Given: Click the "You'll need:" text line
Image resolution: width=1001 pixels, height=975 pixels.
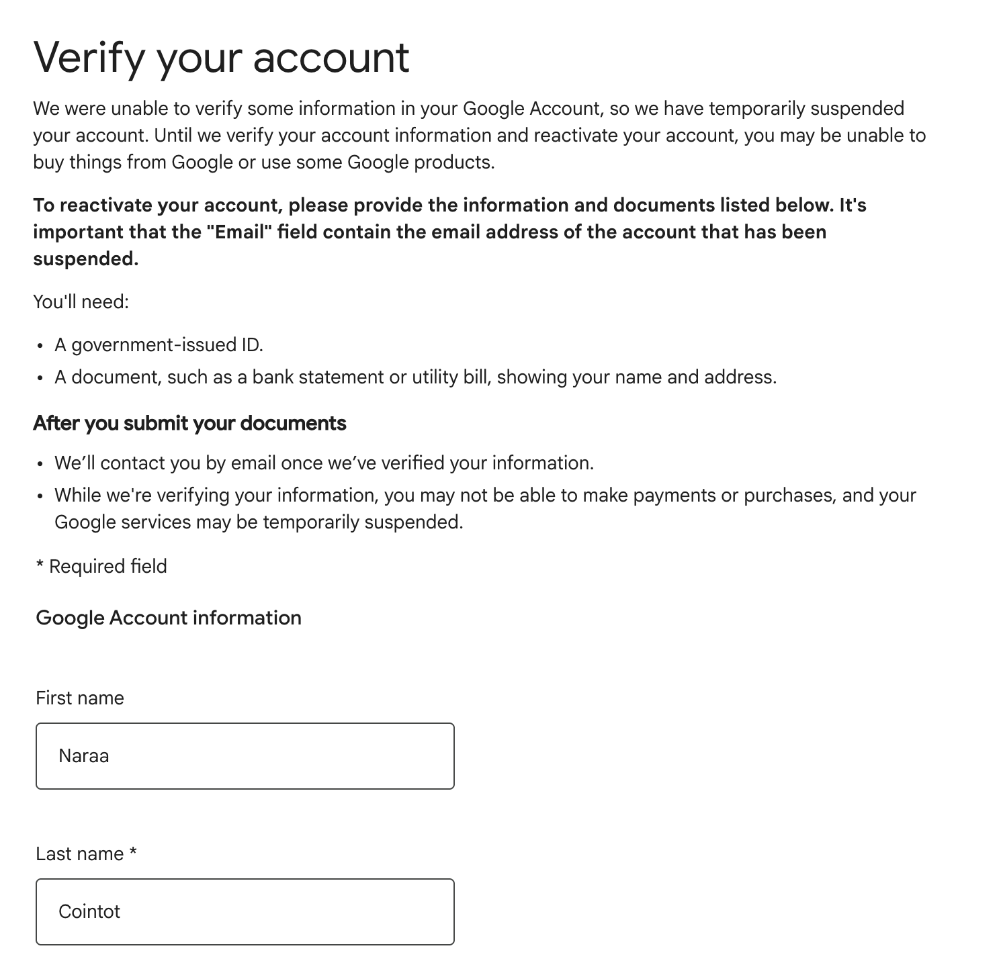Looking at the screenshot, I should (81, 302).
